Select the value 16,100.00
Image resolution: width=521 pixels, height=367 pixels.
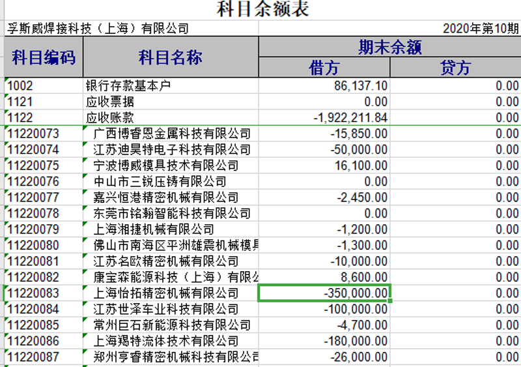click(x=324, y=166)
